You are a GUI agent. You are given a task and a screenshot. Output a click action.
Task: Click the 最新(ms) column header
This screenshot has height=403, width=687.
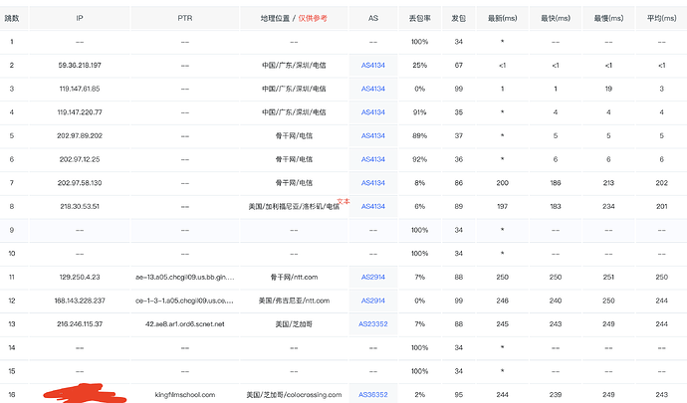[x=503, y=18]
